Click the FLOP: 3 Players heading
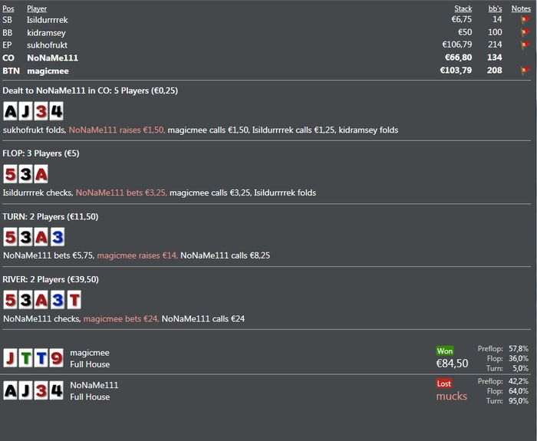The width and height of the screenshot is (537, 441). [41, 153]
